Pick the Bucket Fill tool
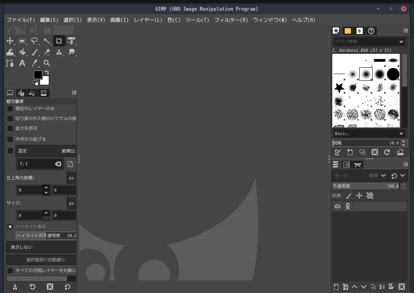Screen dimensions: 414x293 pos(22,52)
